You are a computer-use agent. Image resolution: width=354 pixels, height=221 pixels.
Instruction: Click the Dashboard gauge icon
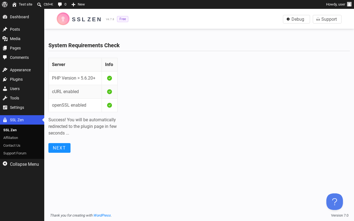click(5, 17)
